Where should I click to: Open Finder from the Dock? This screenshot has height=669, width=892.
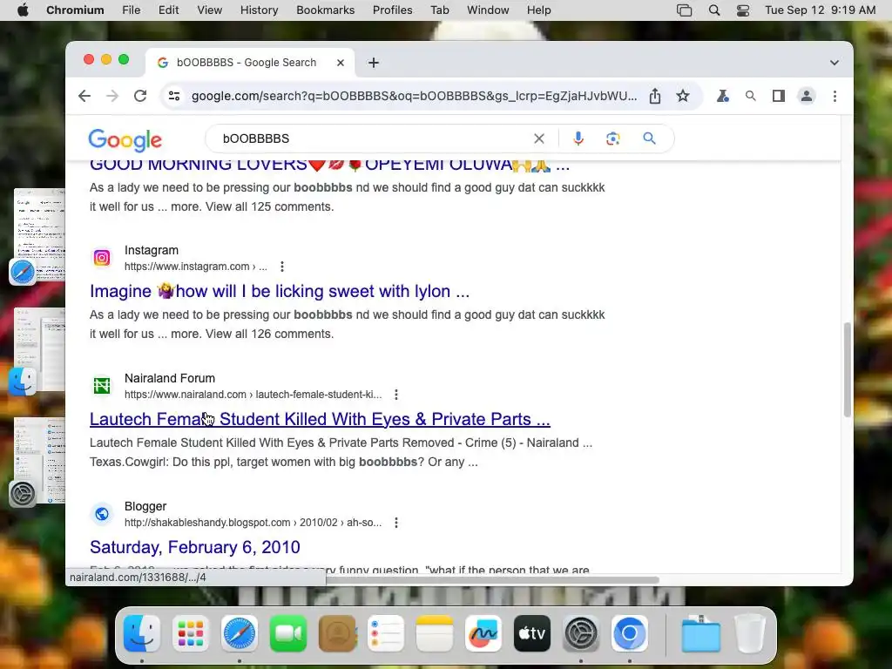coord(142,633)
